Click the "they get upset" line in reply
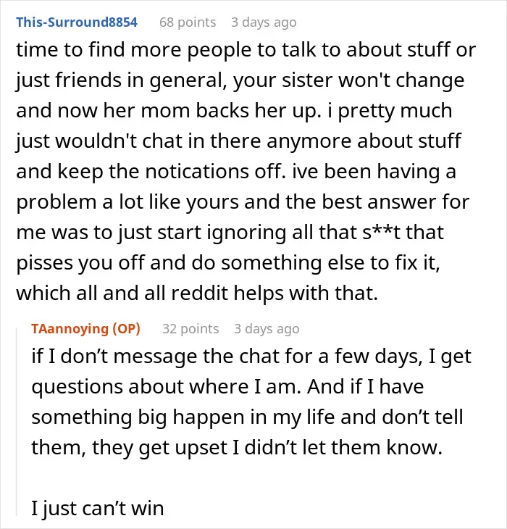The image size is (507, 529). [237, 448]
